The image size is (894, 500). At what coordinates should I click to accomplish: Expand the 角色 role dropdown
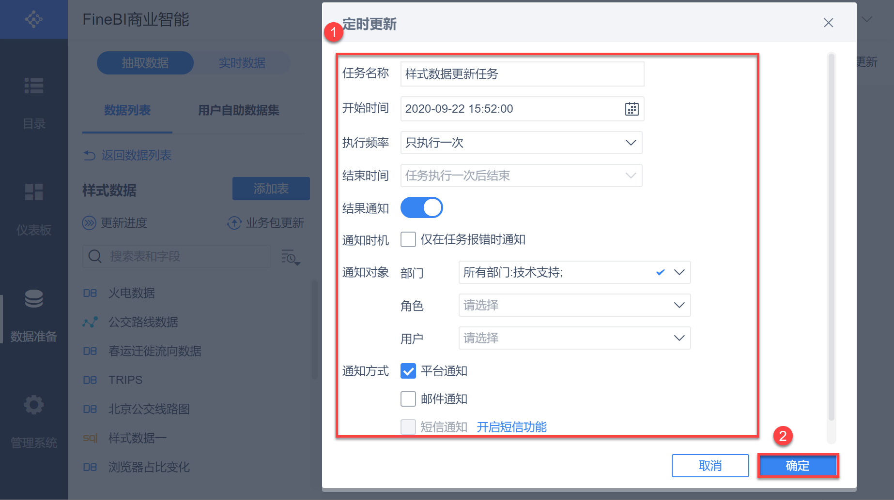click(x=574, y=305)
